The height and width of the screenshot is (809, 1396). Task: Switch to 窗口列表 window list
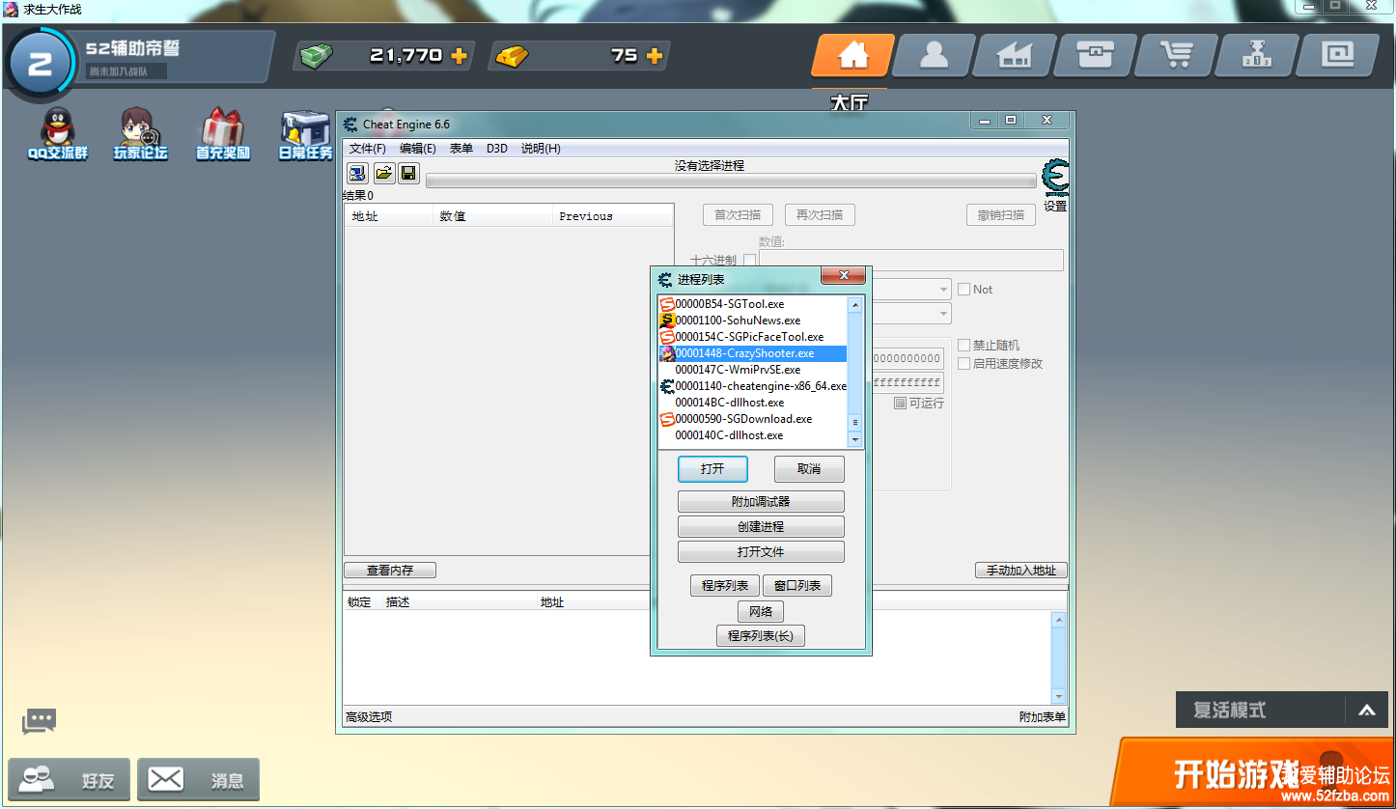796,586
